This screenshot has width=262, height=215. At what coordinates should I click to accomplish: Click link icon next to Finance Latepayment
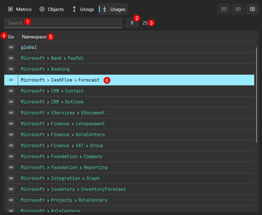click(11, 124)
